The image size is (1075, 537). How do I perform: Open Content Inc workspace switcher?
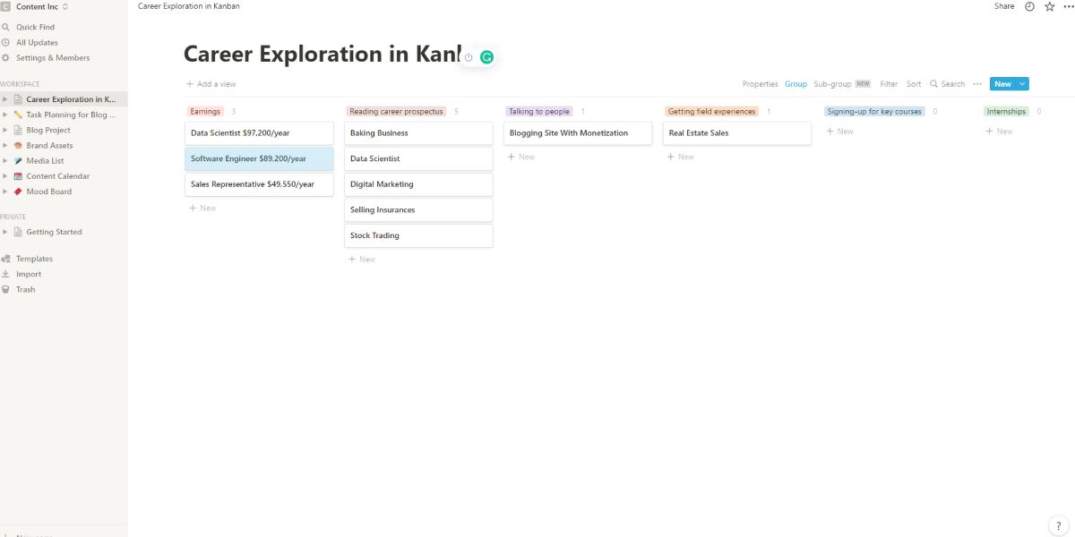tap(40, 6)
